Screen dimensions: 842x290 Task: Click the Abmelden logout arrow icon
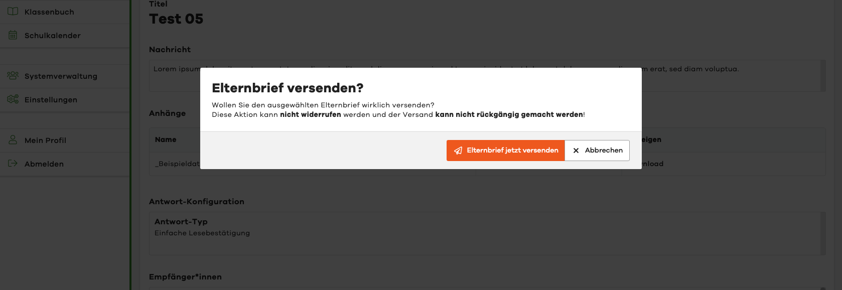point(13,164)
